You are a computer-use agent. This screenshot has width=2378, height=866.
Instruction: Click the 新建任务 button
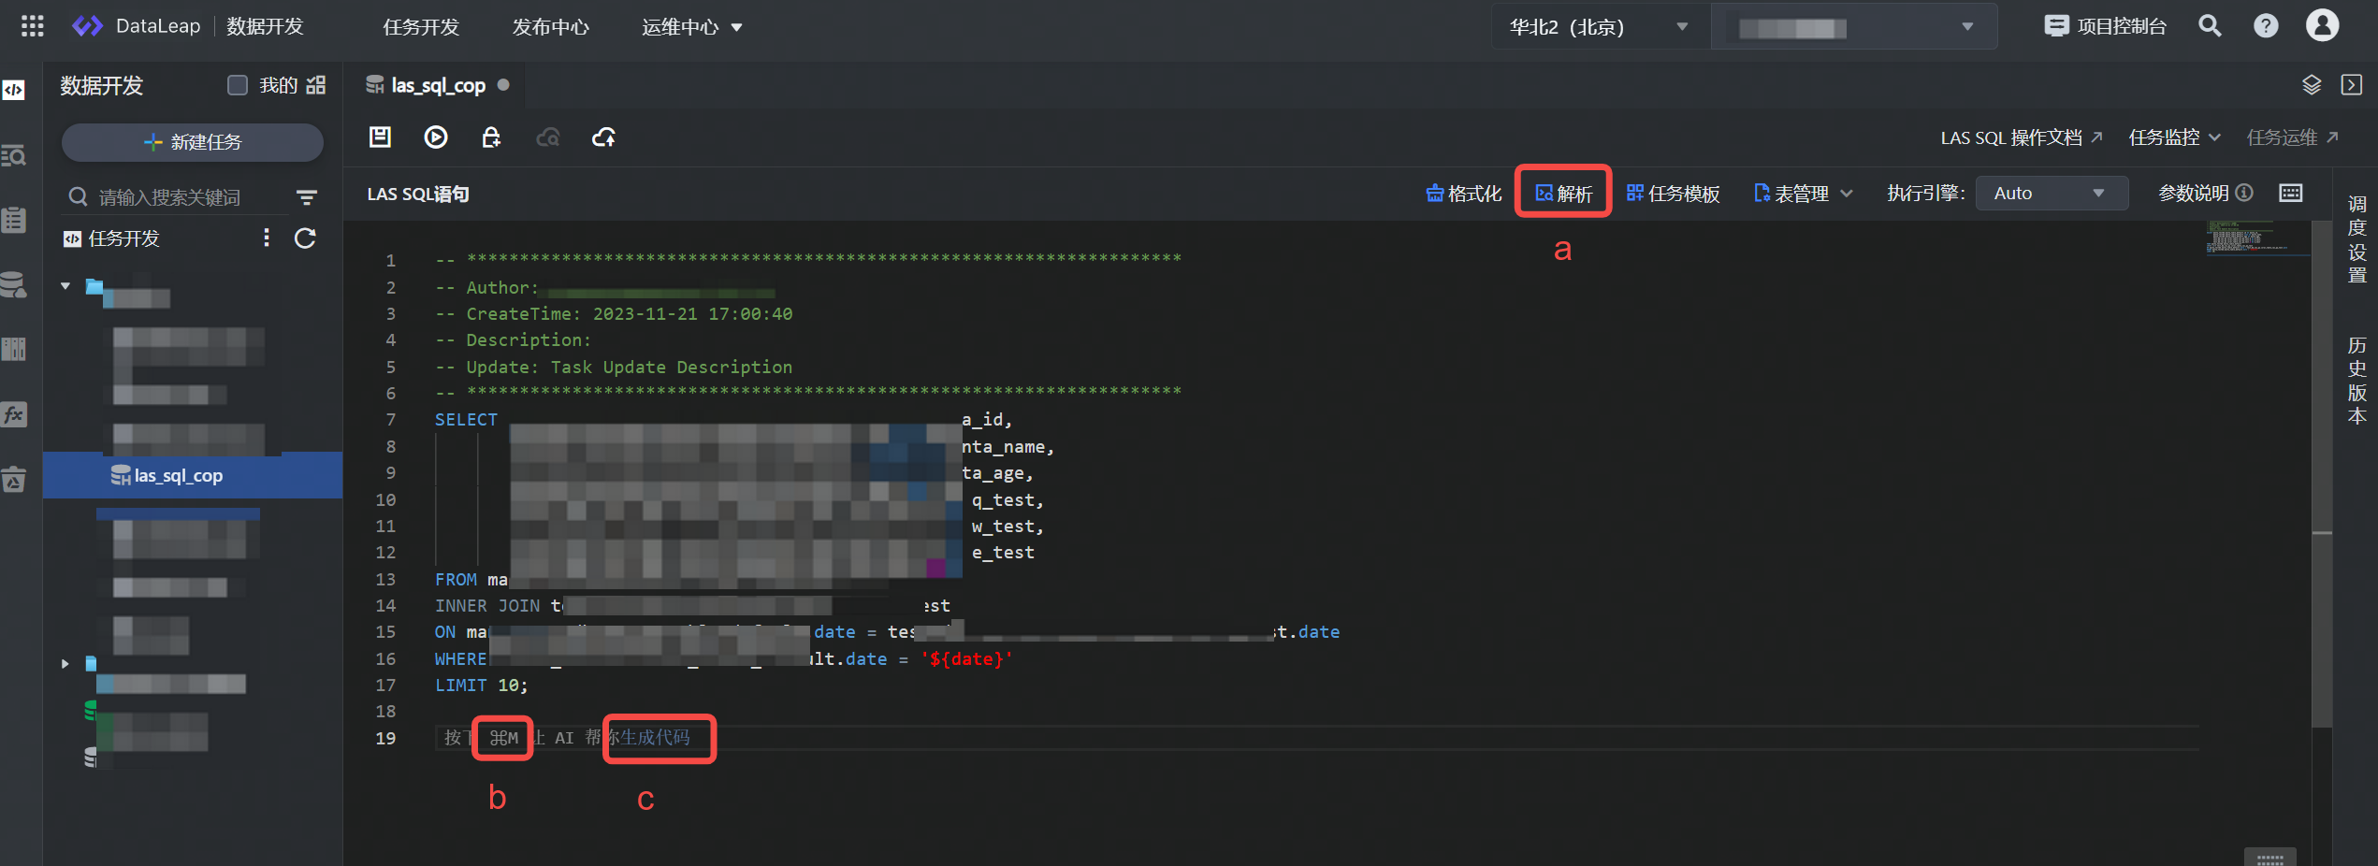193,142
